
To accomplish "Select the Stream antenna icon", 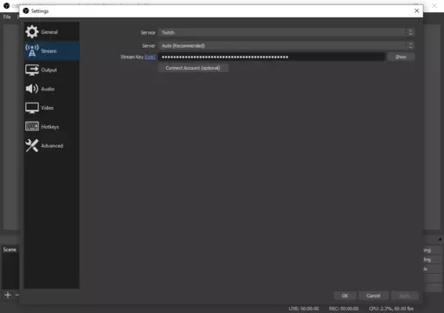I will (x=32, y=50).
